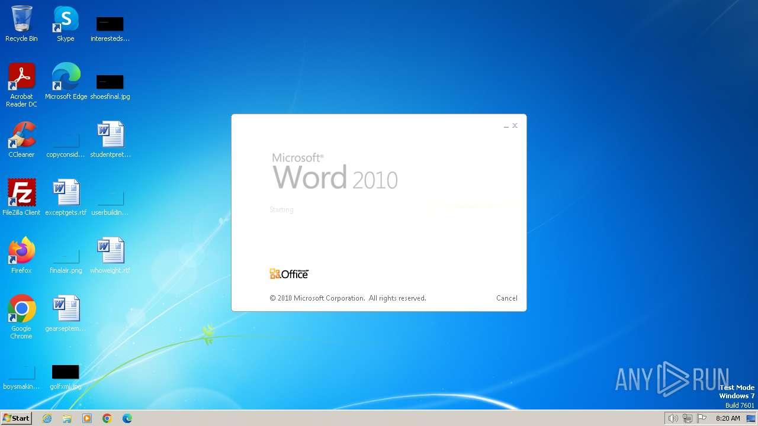The height and width of the screenshot is (426, 758).
Task: Select the studentpret... Word document
Action: pyautogui.click(x=110, y=140)
